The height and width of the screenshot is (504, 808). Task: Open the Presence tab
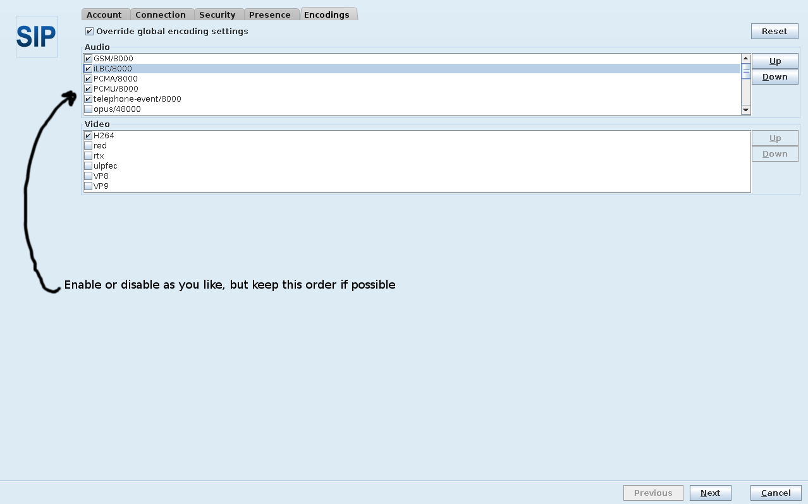(x=270, y=15)
